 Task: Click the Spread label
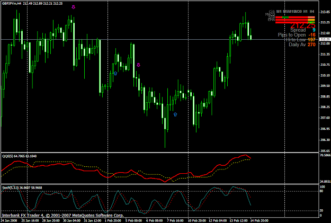point(298,30)
